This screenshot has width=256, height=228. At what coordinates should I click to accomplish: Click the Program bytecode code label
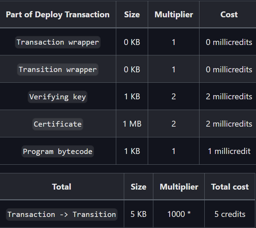(58, 151)
